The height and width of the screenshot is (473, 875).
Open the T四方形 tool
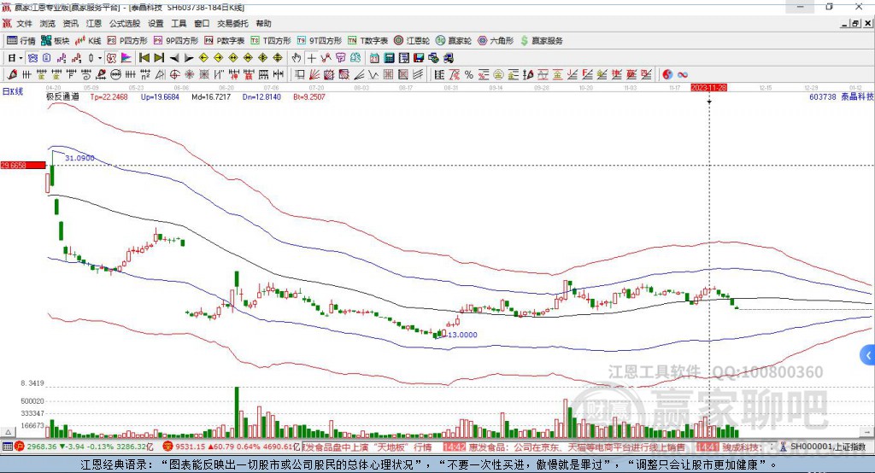click(271, 41)
